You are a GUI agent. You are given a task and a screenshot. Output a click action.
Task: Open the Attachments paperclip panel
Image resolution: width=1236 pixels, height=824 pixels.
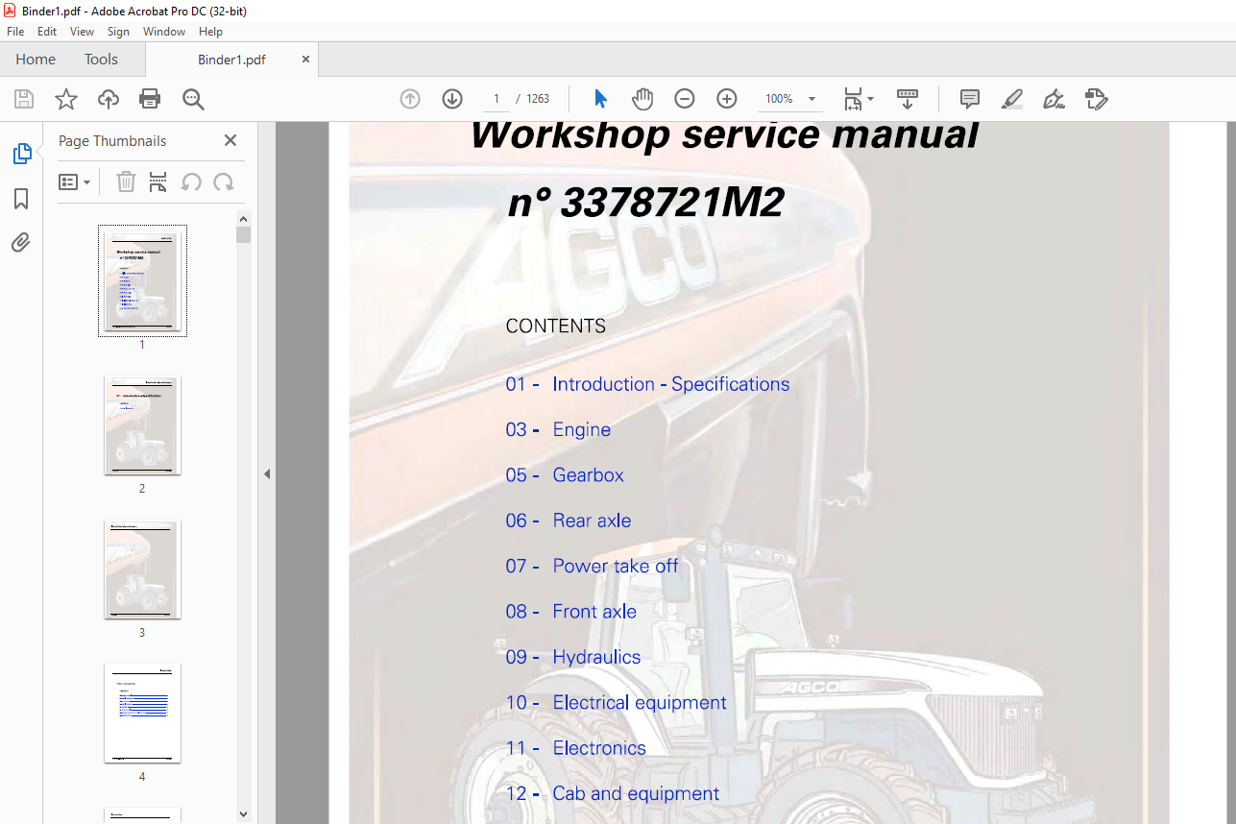coord(21,243)
